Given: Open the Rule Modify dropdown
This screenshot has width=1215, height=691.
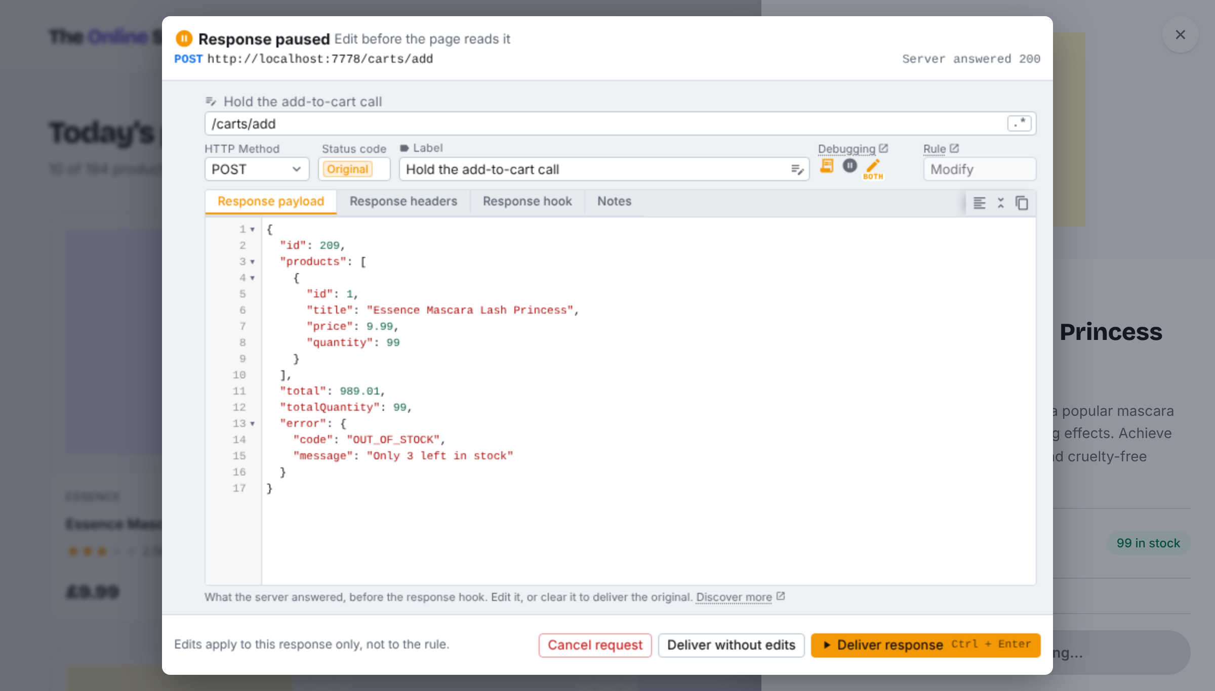Looking at the screenshot, I should click(x=980, y=169).
